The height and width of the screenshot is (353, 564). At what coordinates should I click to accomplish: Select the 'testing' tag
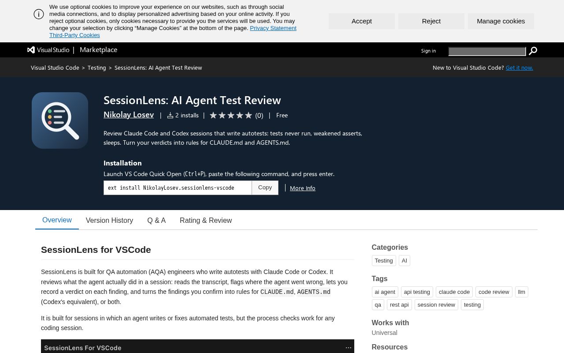[x=472, y=305]
